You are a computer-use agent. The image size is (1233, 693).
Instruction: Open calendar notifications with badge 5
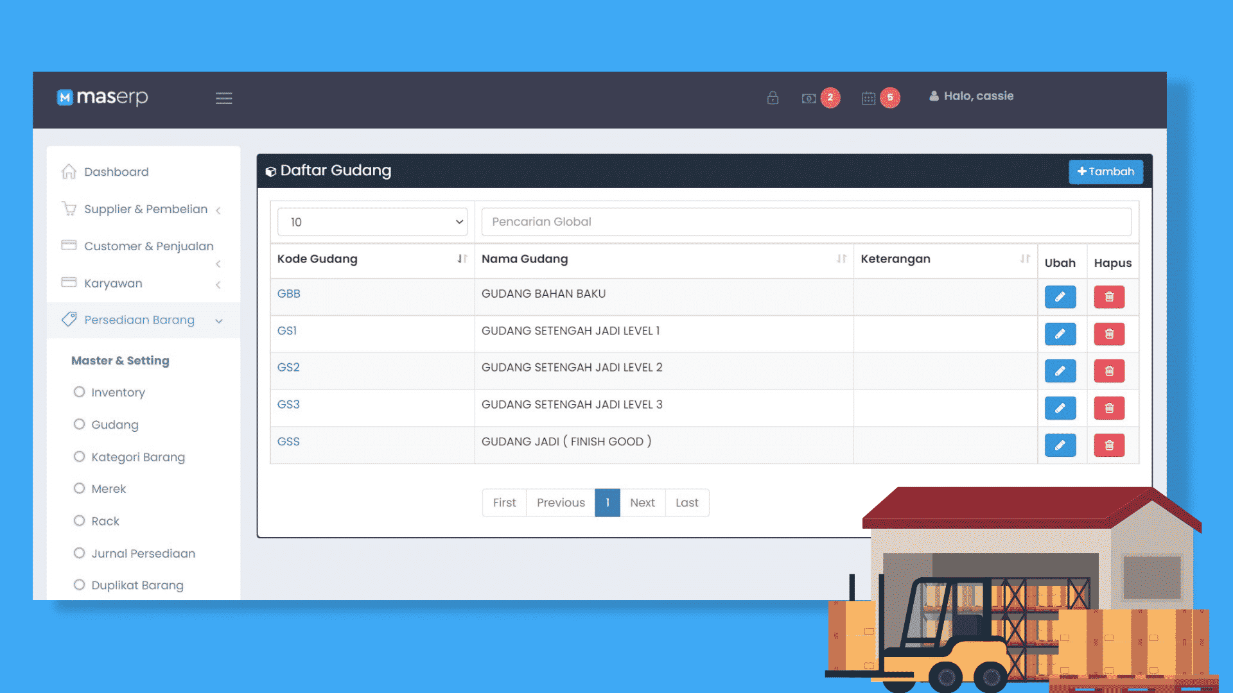[x=869, y=98]
